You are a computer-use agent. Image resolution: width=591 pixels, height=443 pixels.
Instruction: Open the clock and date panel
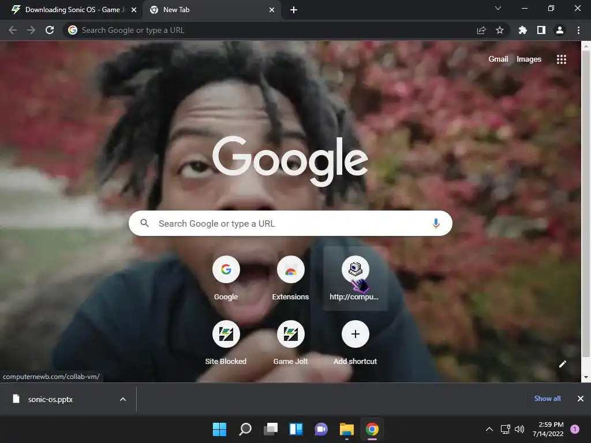coord(548,429)
